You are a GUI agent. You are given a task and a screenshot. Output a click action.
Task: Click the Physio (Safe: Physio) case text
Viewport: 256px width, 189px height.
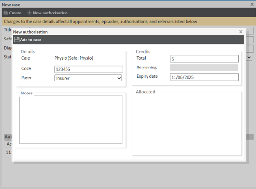(74, 58)
